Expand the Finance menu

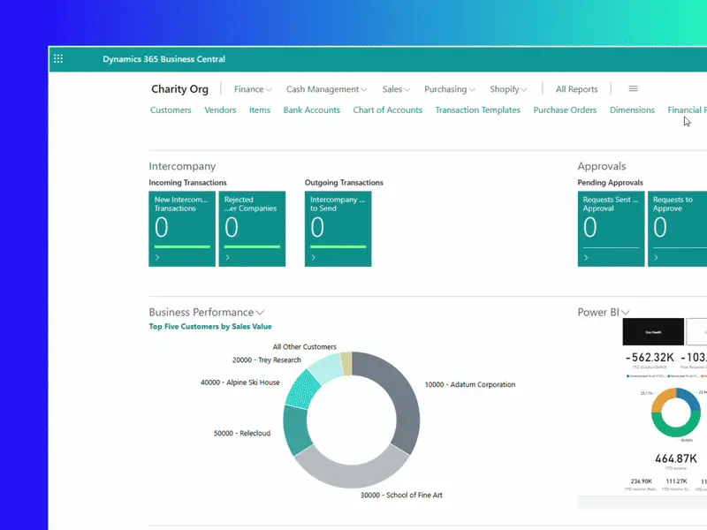point(253,89)
